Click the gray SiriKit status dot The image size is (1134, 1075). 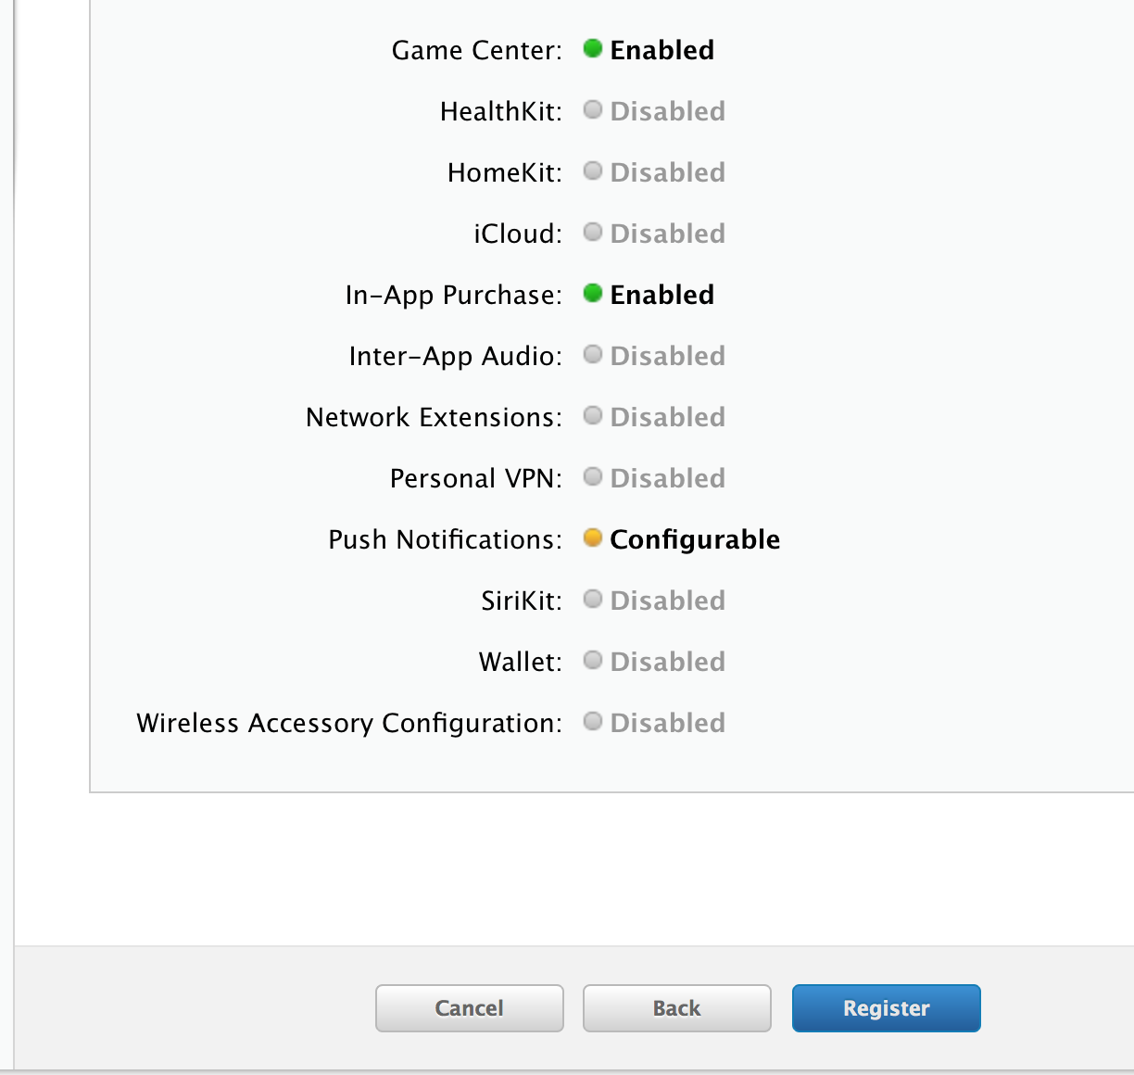(x=593, y=600)
